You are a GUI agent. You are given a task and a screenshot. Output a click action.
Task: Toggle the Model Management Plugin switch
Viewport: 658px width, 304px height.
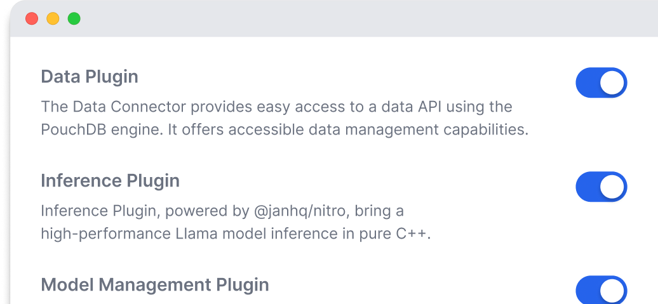pos(601,290)
